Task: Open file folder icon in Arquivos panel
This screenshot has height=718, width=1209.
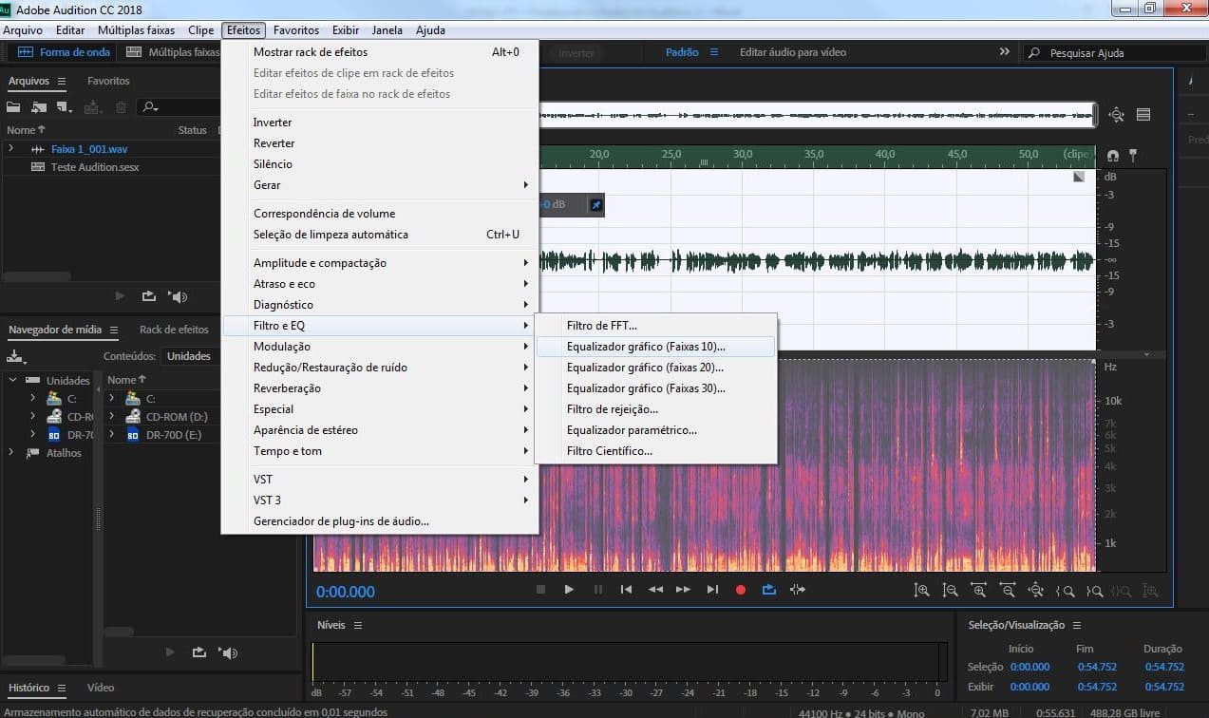Action: point(15,107)
